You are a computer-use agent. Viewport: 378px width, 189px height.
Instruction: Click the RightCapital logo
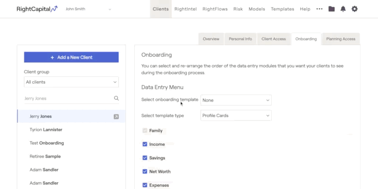point(37,9)
